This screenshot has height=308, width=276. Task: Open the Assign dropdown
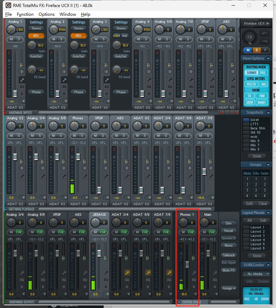[x=228, y=288]
